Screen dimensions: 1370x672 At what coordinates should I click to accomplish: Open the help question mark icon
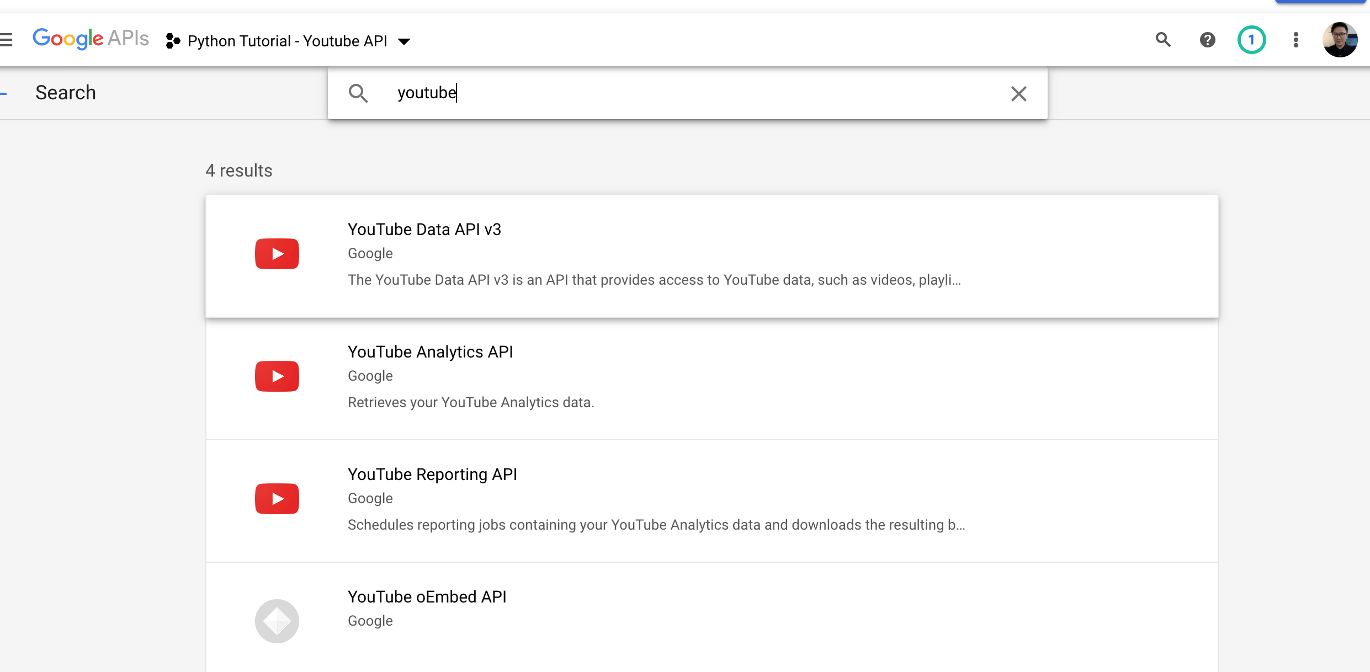point(1207,40)
